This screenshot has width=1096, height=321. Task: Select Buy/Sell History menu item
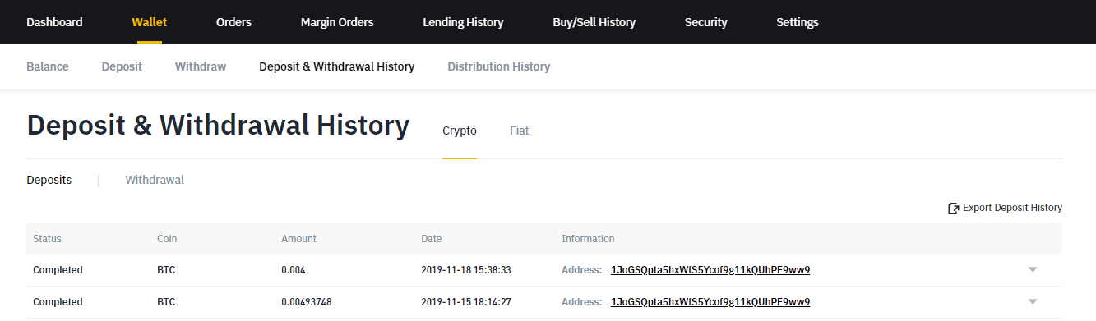pyautogui.click(x=594, y=22)
